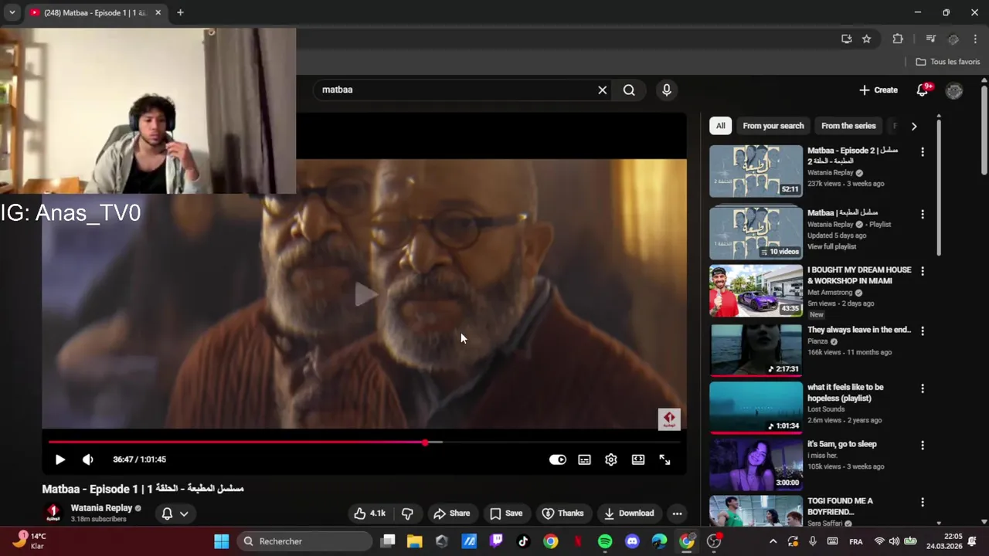Open a new browser tab with plus
The image size is (989, 556).
point(180,12)
